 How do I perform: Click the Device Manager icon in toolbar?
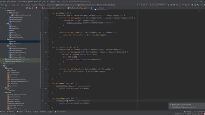point(195,5)
